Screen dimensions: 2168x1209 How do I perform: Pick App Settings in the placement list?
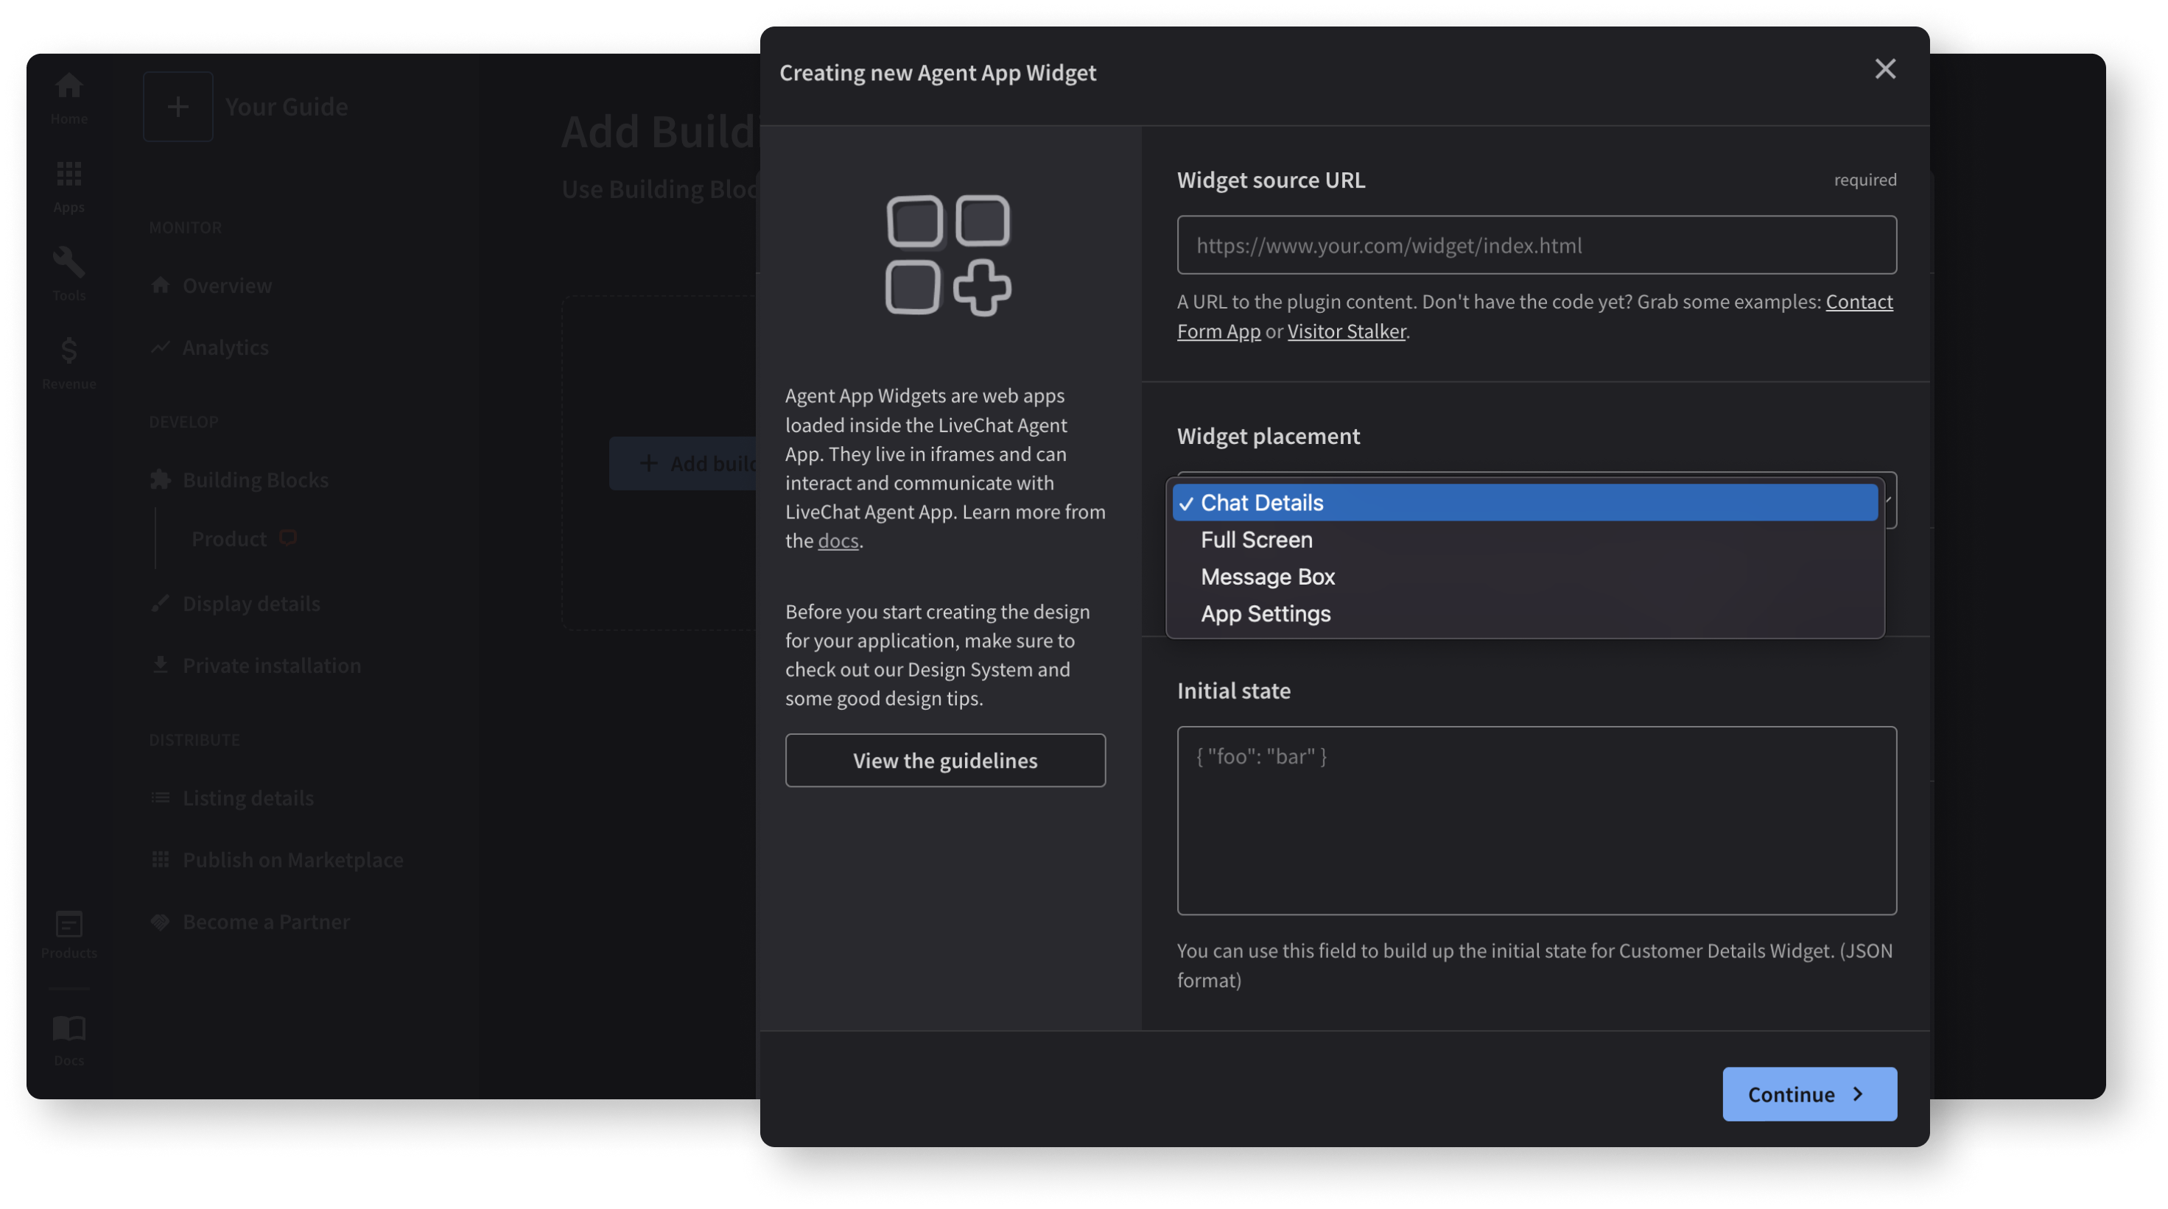(1266, 613)
